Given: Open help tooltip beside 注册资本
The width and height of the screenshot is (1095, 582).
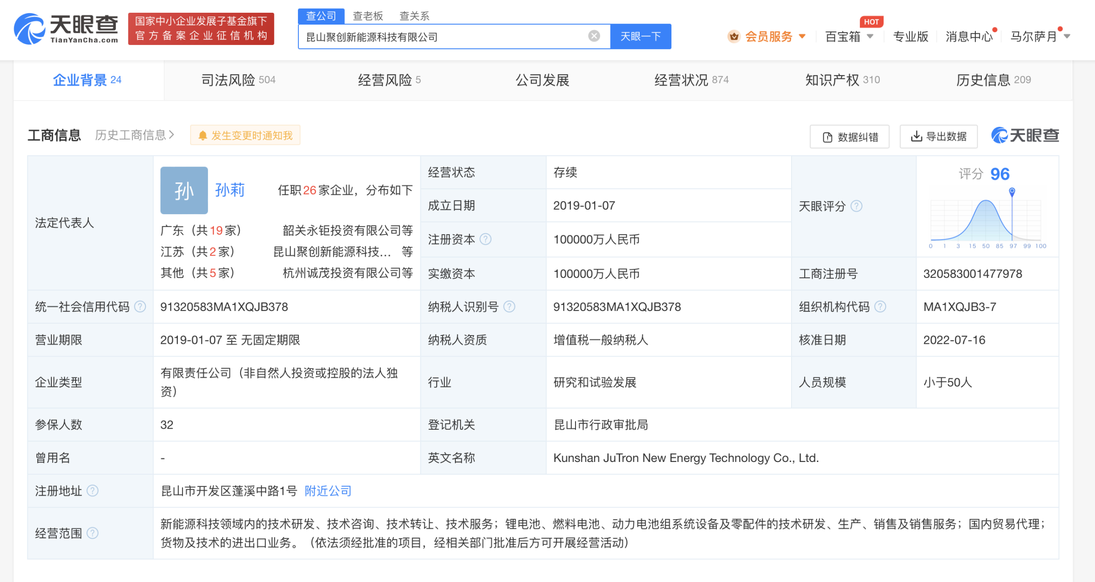Looking at the screenshot, I should tap(486, 240).
